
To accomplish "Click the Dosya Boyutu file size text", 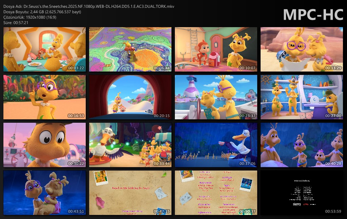I will tap(42, 12).
